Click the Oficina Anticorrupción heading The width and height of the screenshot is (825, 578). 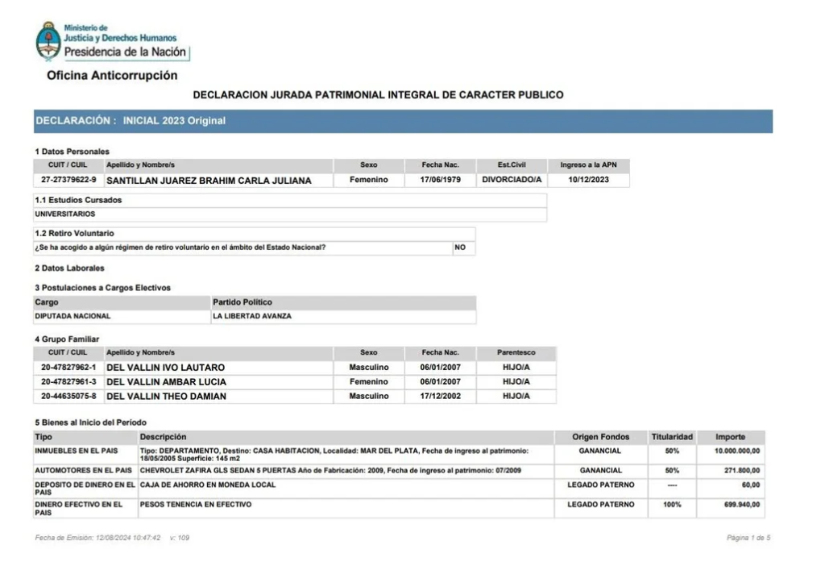click(x=112, y=76)
